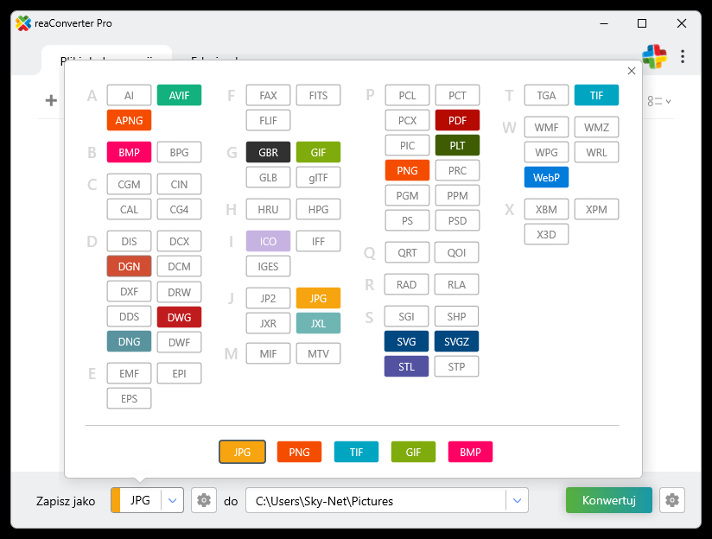Select the FLIF format
Image resolution: width=712 pixels, height=539 pixels.
click(x=268, y=120)
